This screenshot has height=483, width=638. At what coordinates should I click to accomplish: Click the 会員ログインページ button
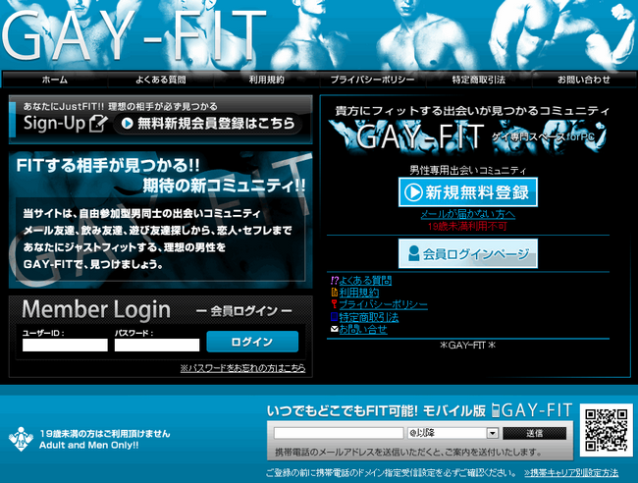click(x=468, y=253)
